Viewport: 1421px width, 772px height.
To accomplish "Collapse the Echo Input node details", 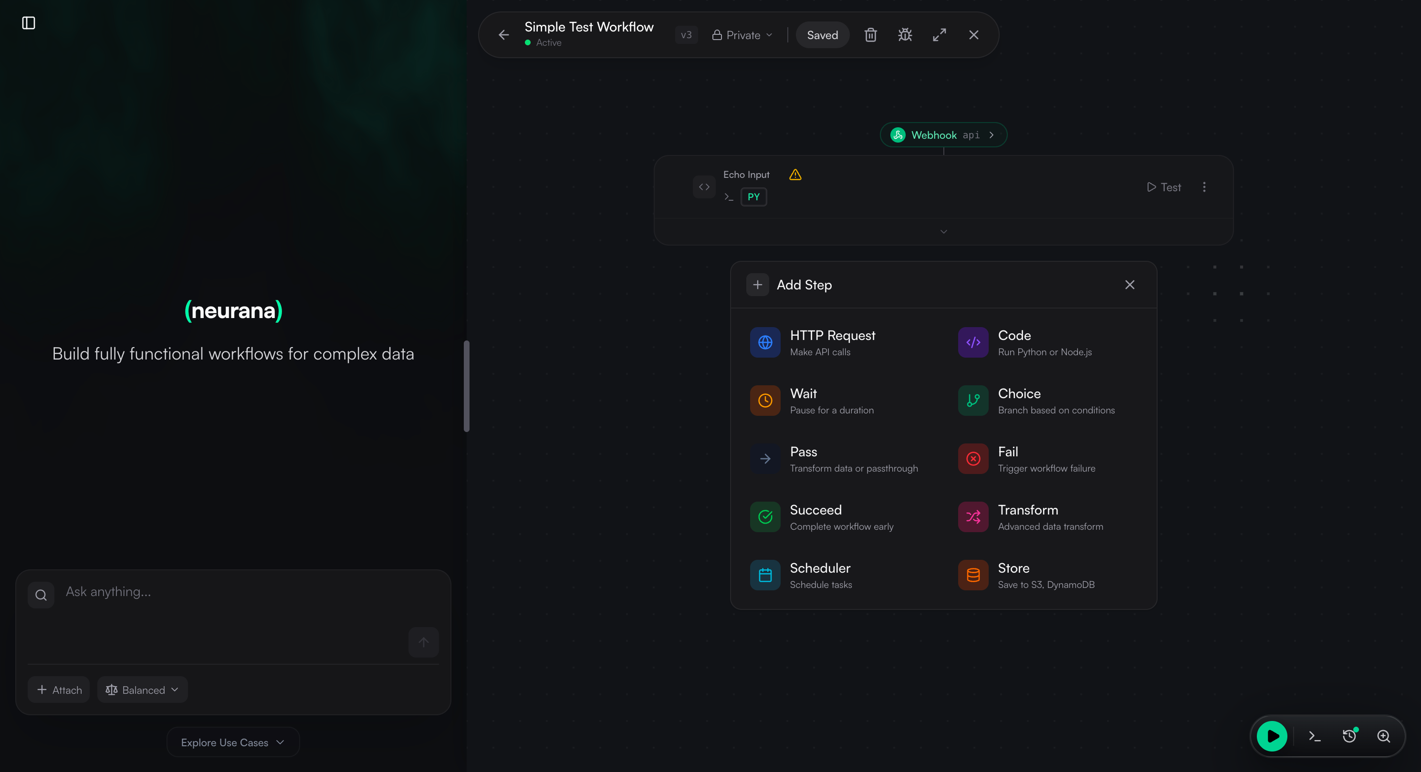I will pos(943,232).
